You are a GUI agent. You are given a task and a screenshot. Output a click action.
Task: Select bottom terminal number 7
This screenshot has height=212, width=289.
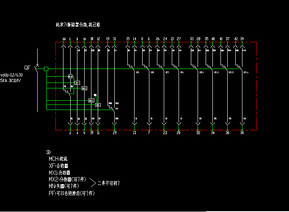(x=149, y=133)
